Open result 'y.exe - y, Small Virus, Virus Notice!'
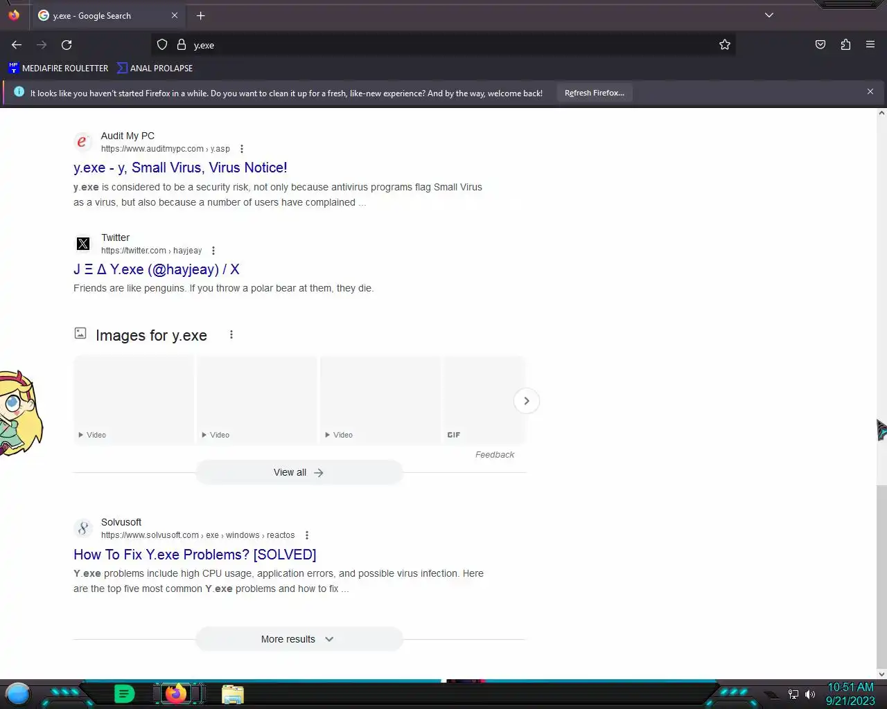The width and height of the screenshot is (887, 709). (x=180, y=168)
